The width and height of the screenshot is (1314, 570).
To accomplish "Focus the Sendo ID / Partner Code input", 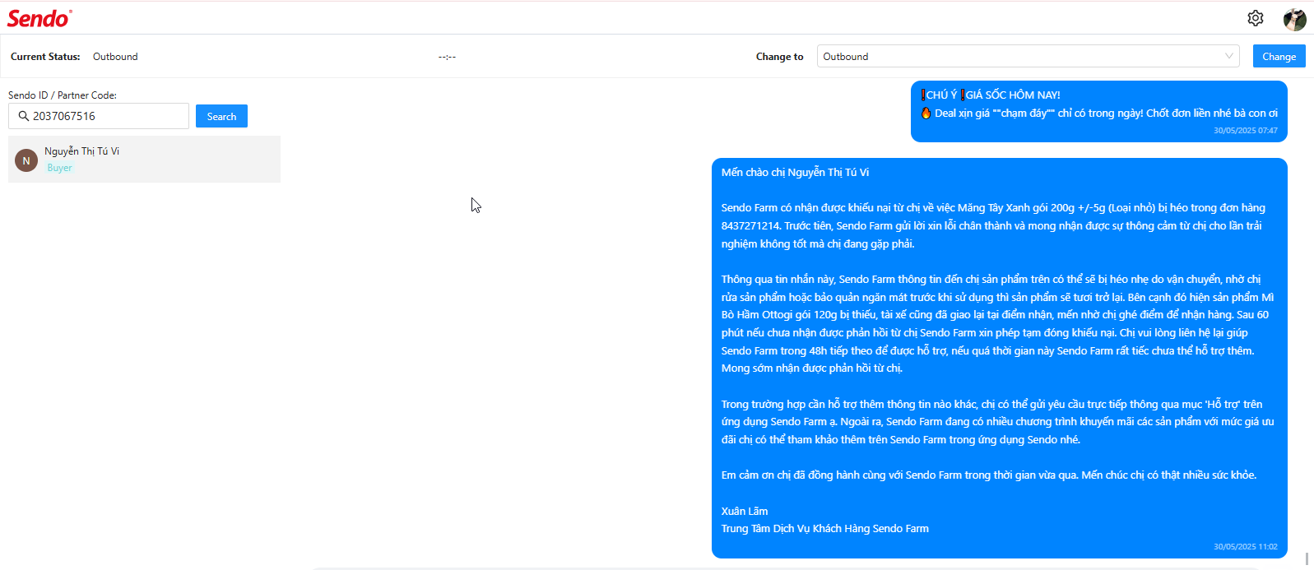I will [x=99, y=116].
